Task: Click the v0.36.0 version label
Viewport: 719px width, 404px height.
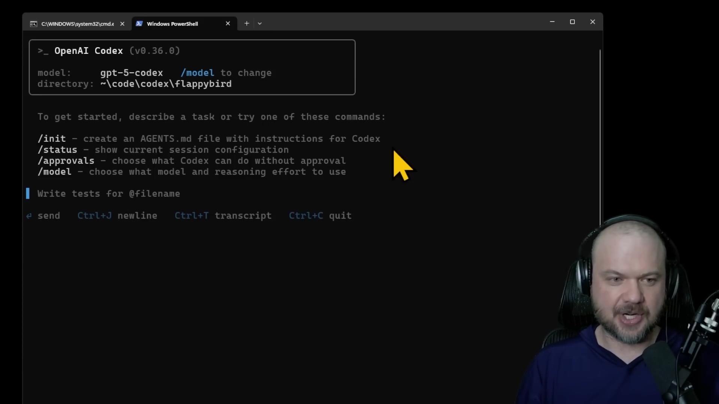Action: [x=155, y=51]
